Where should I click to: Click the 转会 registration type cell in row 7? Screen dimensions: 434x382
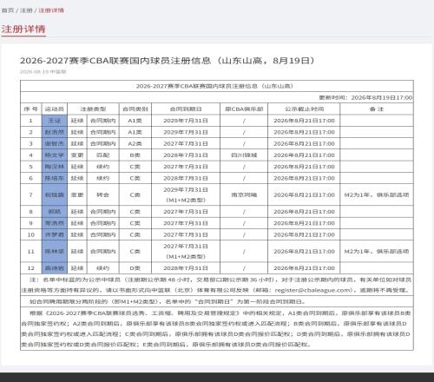coord(102,194)
